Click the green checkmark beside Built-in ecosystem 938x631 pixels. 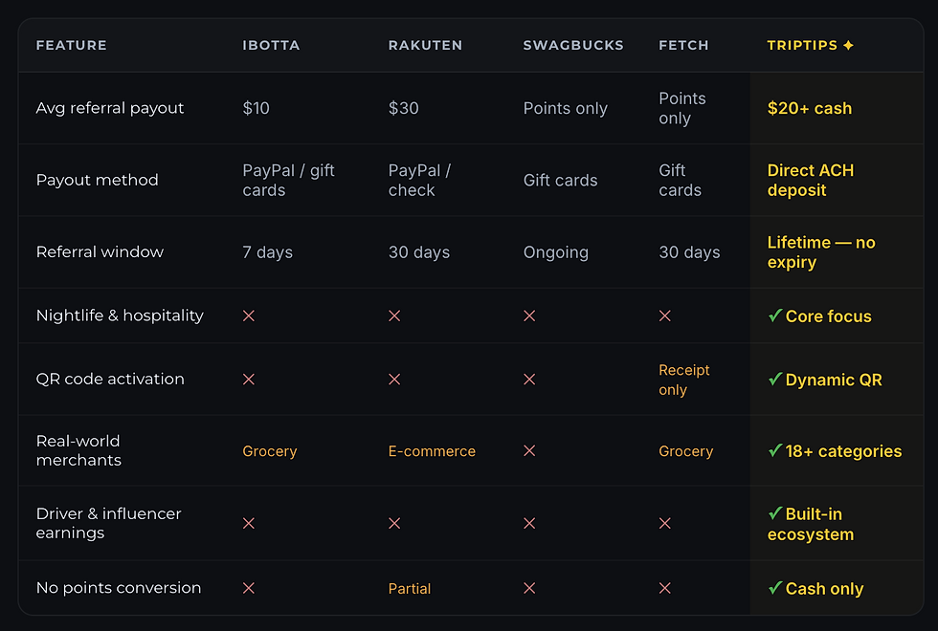(775, 512)
